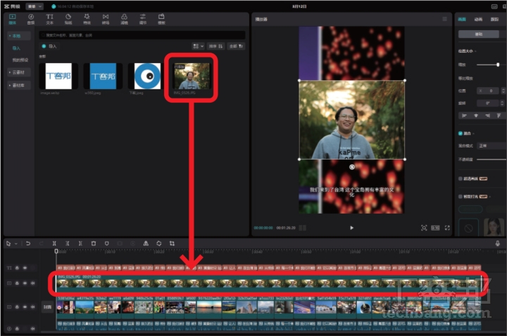The height and width of the screenshot is (336, 507).
Task: Adjust the Scale (缩放) slider handle
Action: [x=498, y=65]
